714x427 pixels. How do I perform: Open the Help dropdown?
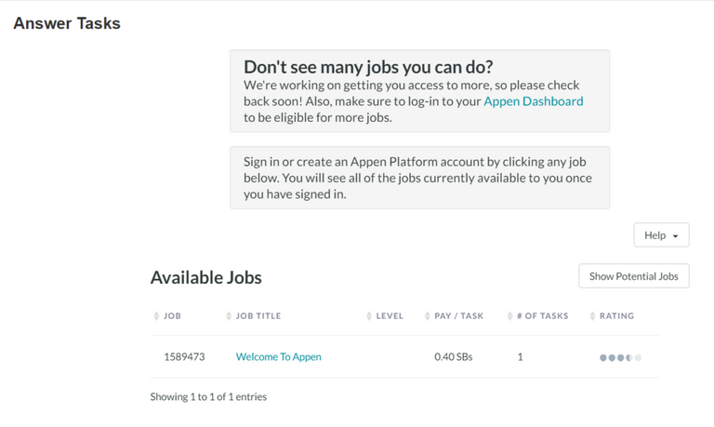pos(661,235)
